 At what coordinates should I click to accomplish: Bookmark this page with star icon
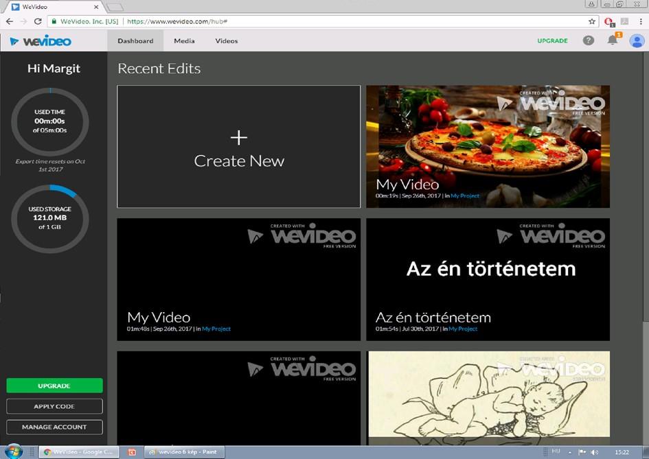(592, 21)
